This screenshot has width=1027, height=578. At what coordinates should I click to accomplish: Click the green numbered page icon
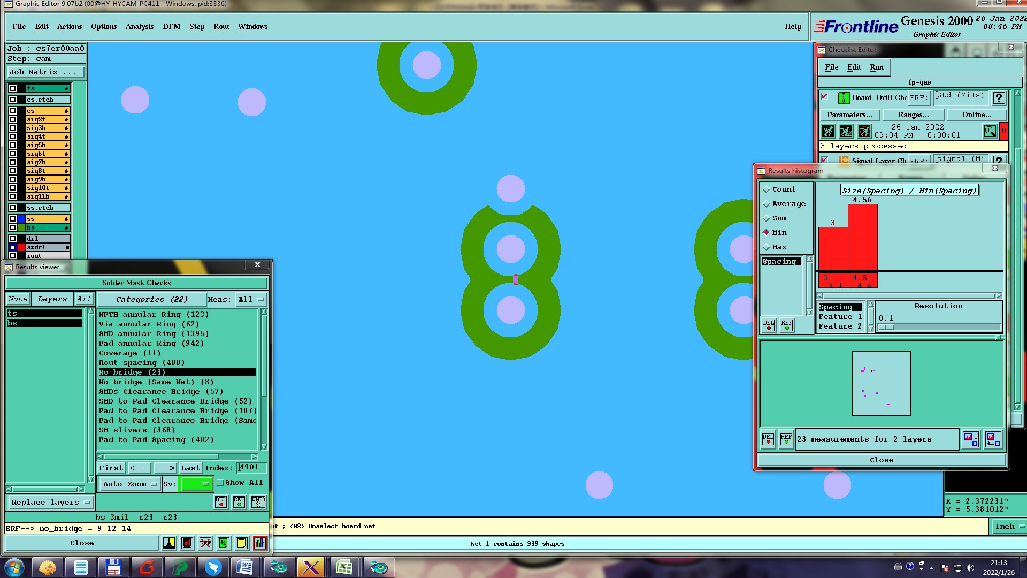click(x=224, y=543)
